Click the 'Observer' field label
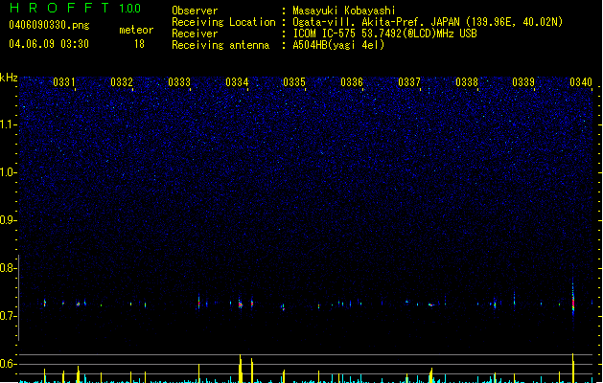The image size is (603, 383). pyautogui.click(x=195, y=11)
